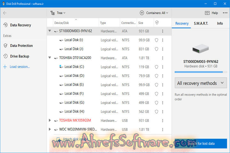
Task: Toggle protection shield for Local Disk (F:)
Action: [x=157, y=94]
